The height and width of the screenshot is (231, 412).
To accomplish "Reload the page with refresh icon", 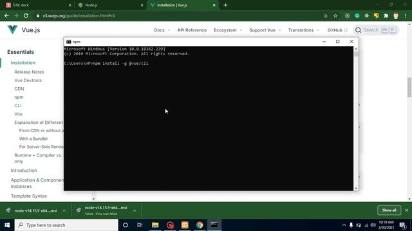I will tap(26, 15).
